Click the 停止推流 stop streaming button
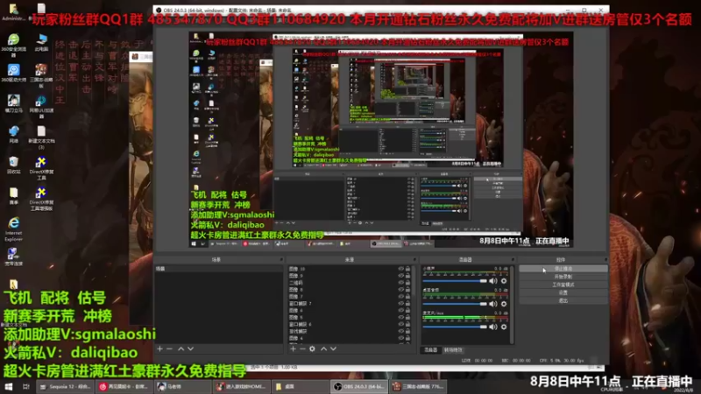 563,269
